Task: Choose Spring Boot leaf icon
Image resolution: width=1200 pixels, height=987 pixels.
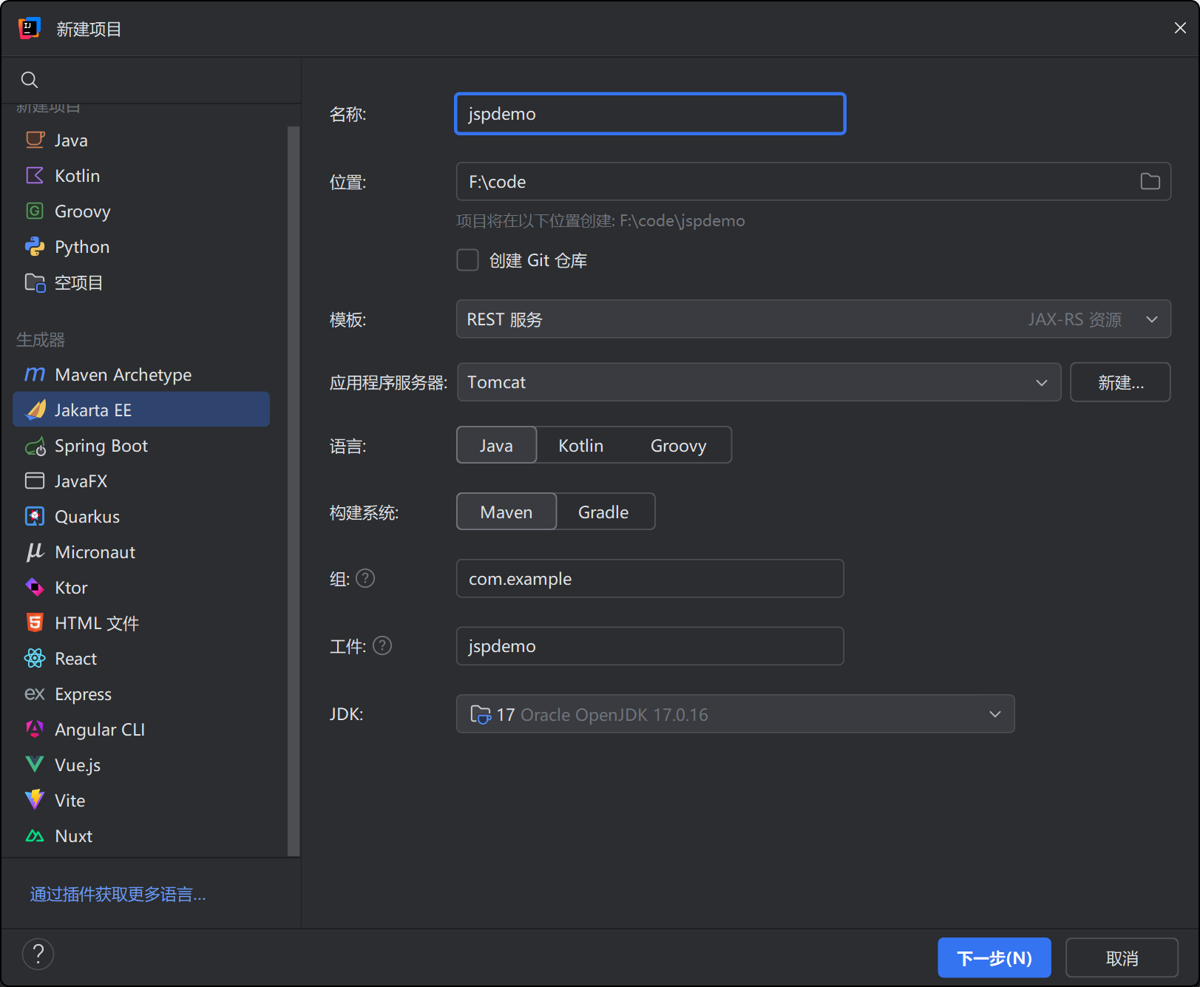Action: click(35, 446)
